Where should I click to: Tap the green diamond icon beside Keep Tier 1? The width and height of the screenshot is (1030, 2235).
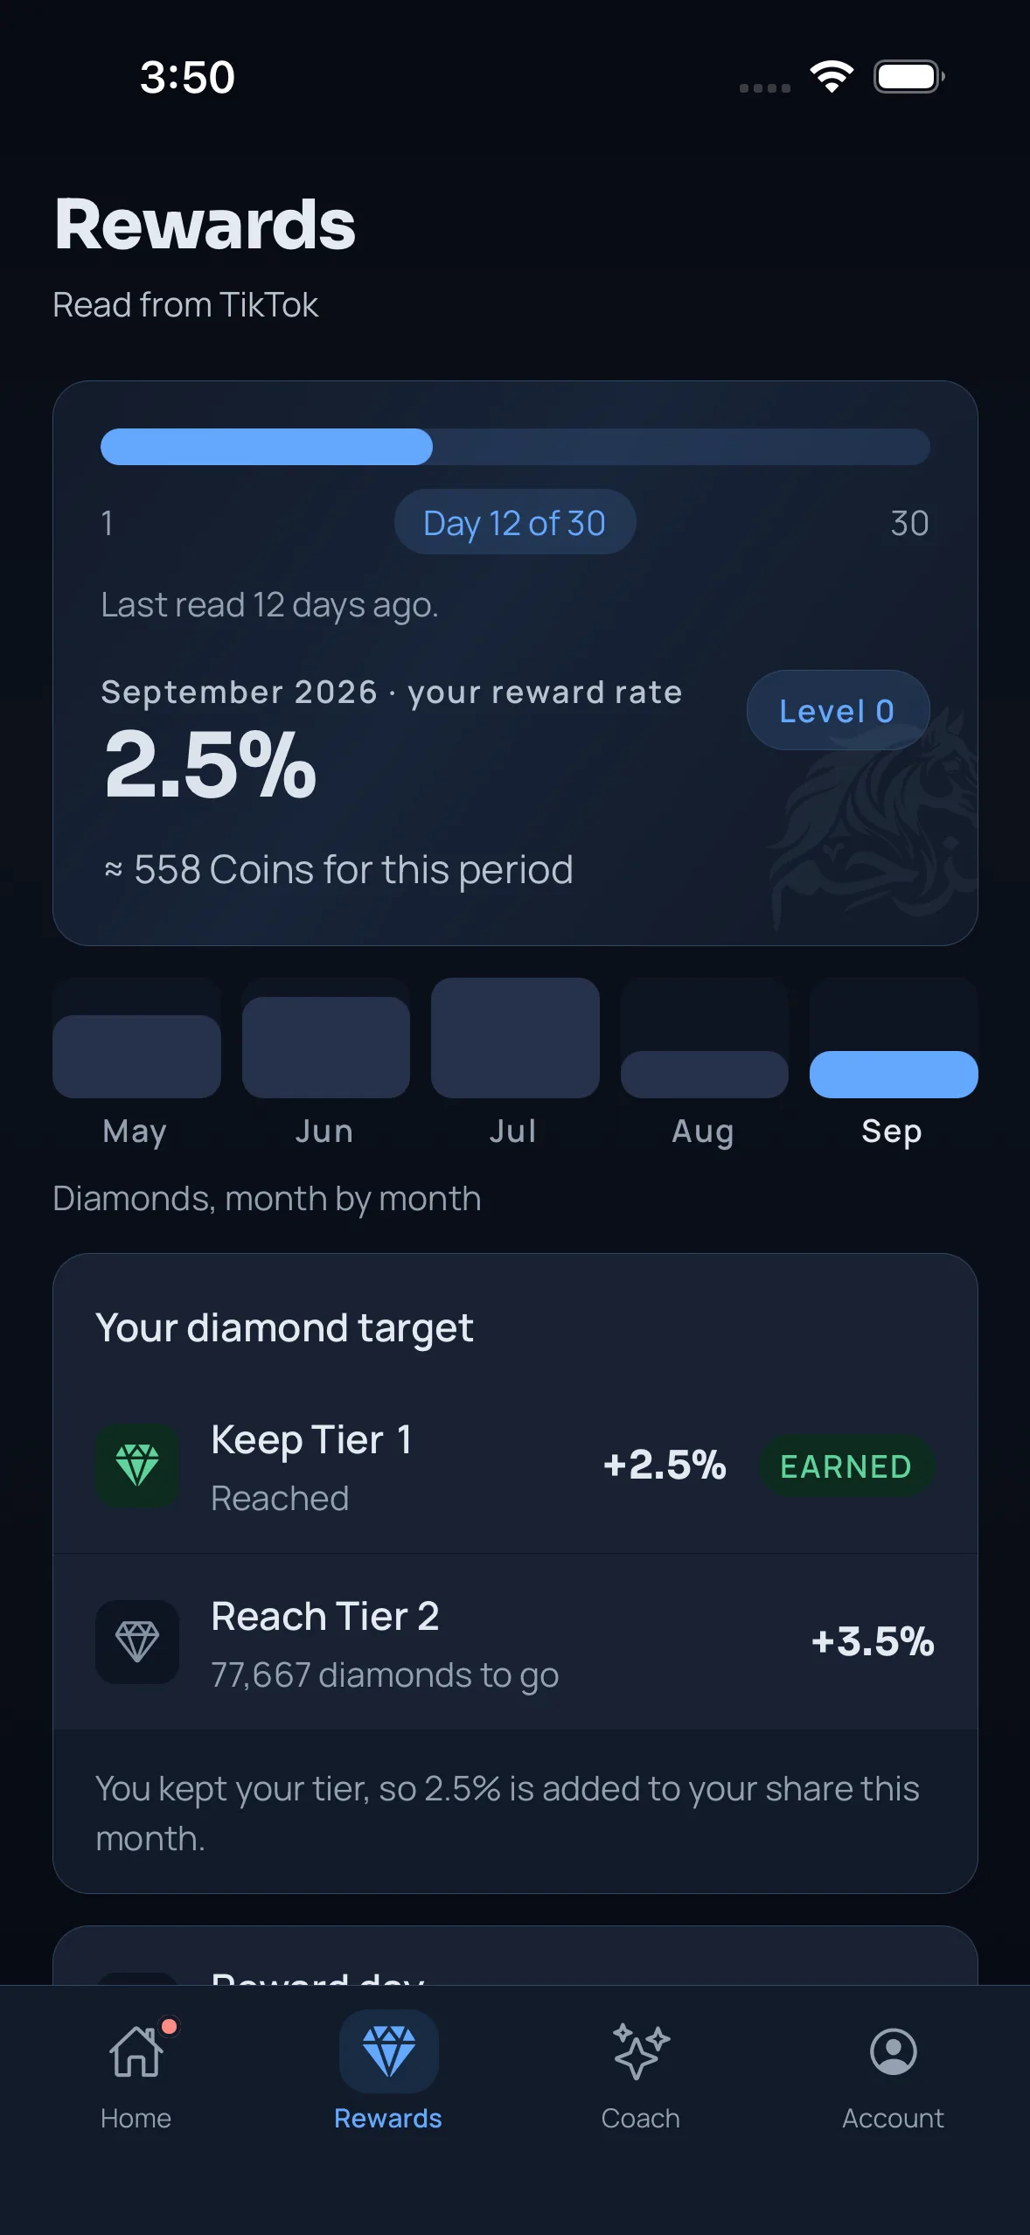(137, 1466)
